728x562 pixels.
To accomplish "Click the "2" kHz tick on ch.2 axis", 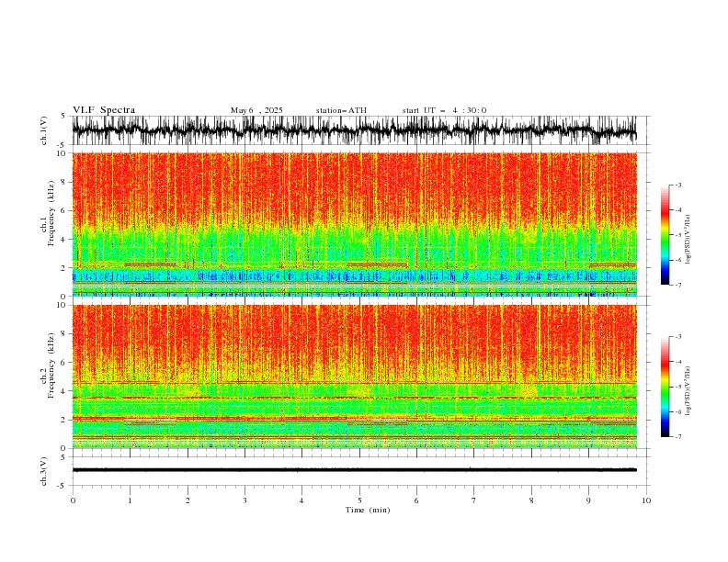I will tap(63, 420).
